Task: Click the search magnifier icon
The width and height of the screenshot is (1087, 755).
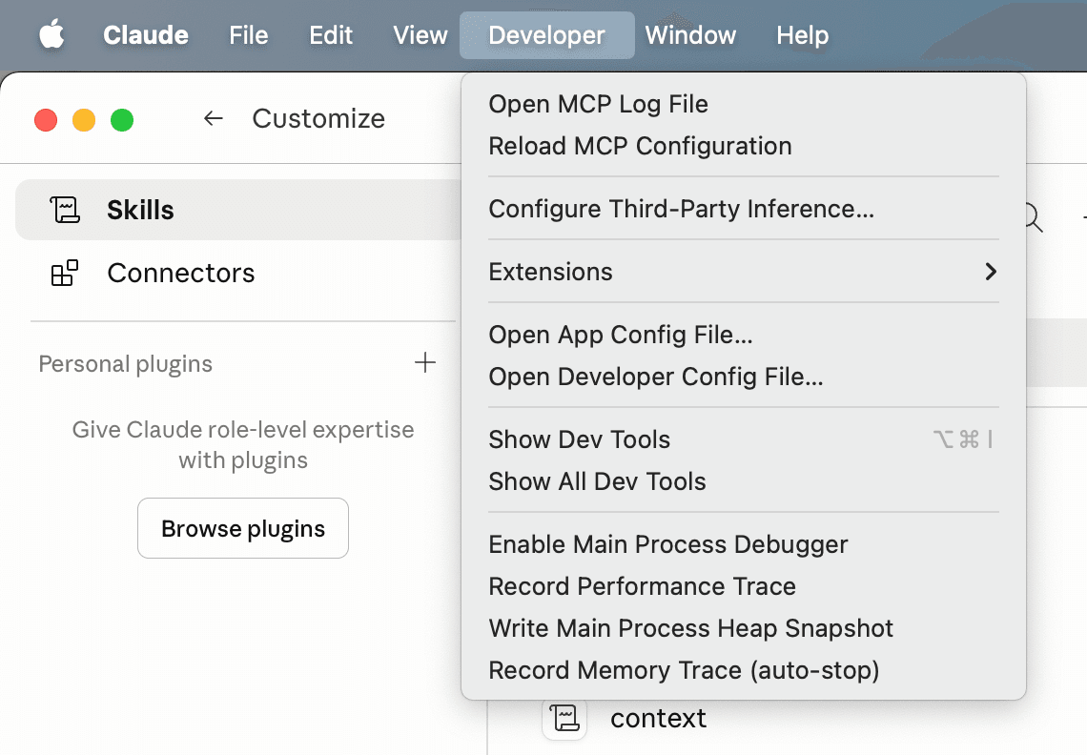Action: pos(1033,217)
